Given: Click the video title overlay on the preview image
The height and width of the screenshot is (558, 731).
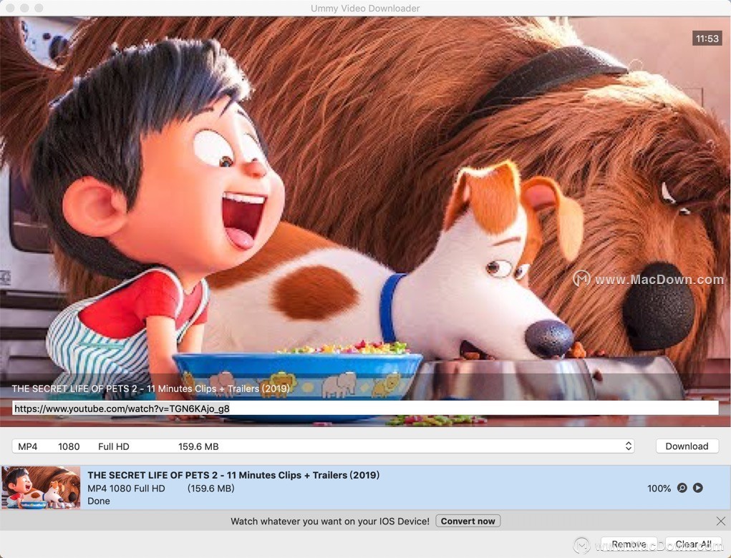Looking at the screenshot, I should point(150,388).
